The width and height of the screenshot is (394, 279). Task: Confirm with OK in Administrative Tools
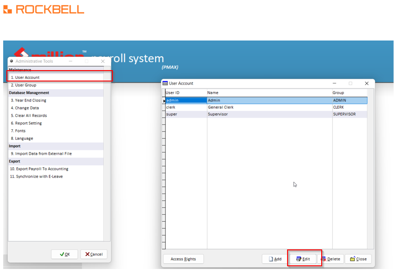(65, 254)
